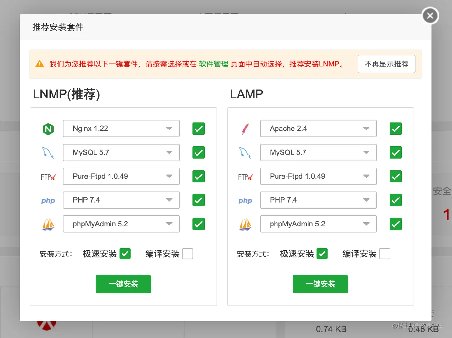This screenshot has width=452, height=338.
Task: Click the warning triangle icon in the notice banner
Action: coord(39,63)
